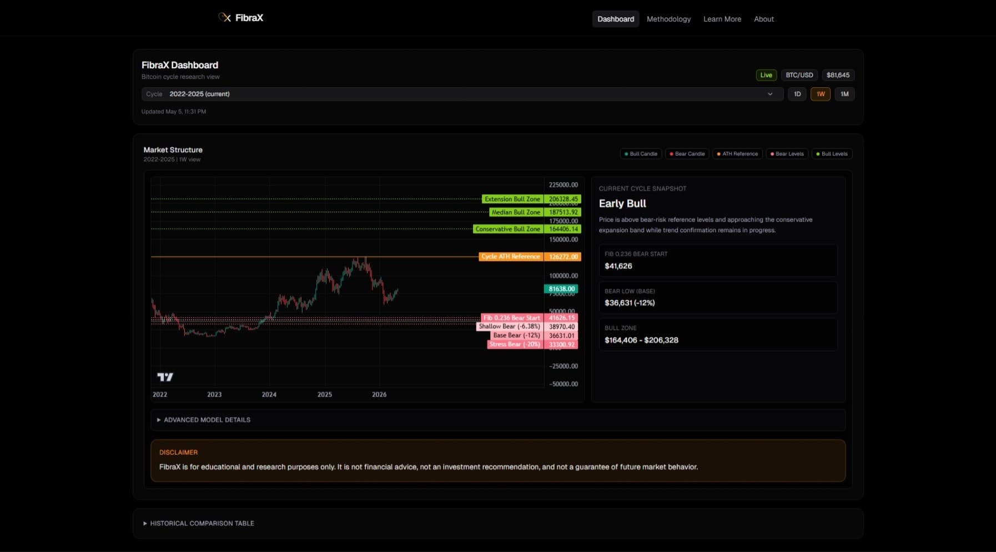The height and width of the screenshot is (552, 996).
Task: Toggle the Bull Candle legend chip
Action: point(641,154)
